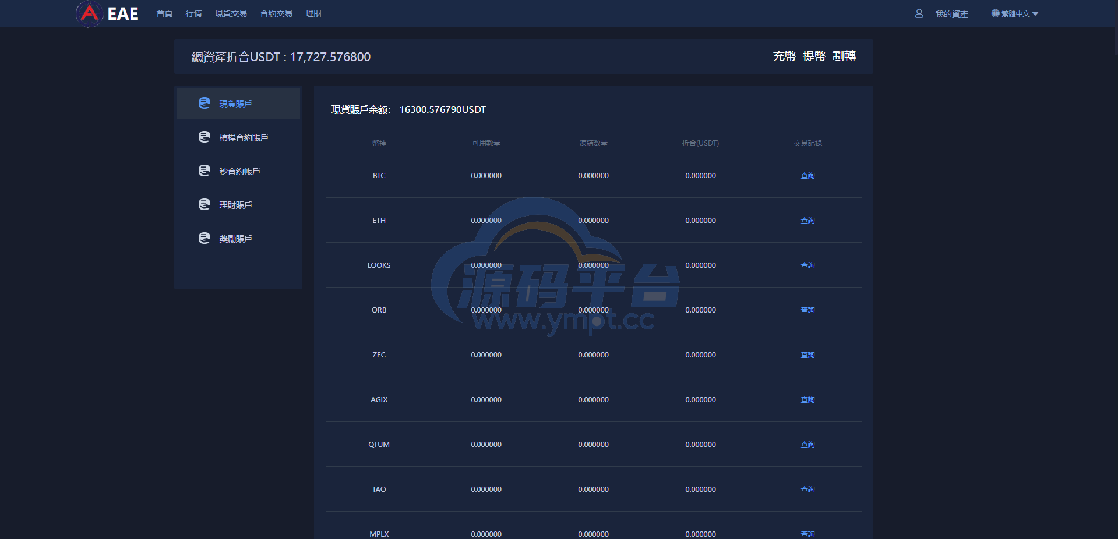1118x539 pixels.
Task: Go to 合約交易 in the top menu
Action: pos(276,13)
